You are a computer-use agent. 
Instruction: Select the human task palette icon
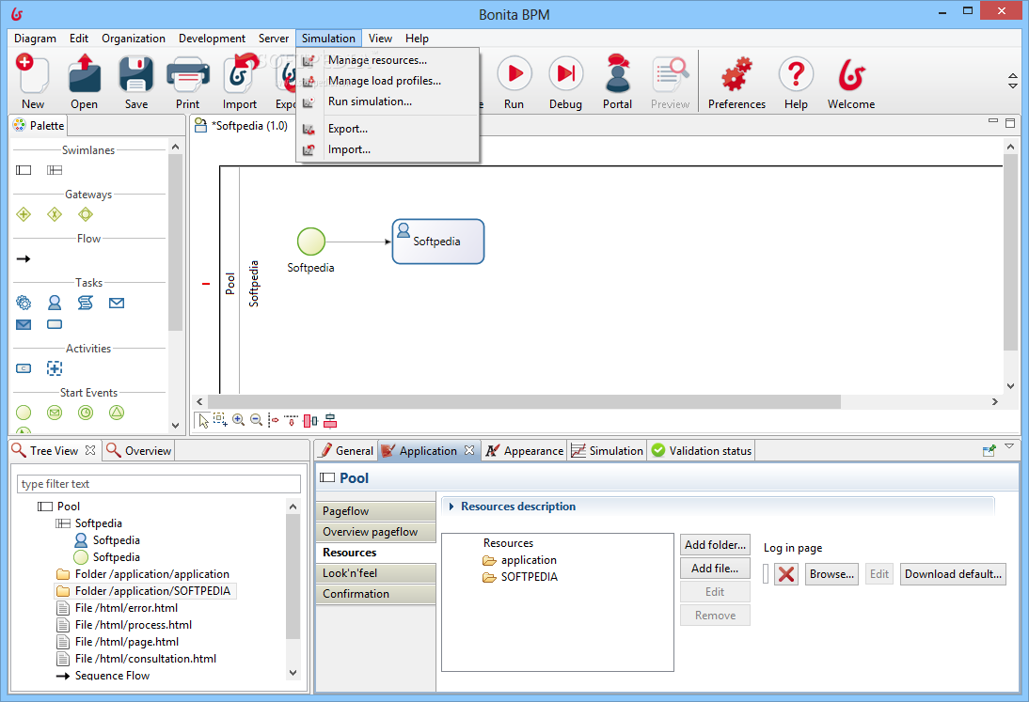click(55, 303)
